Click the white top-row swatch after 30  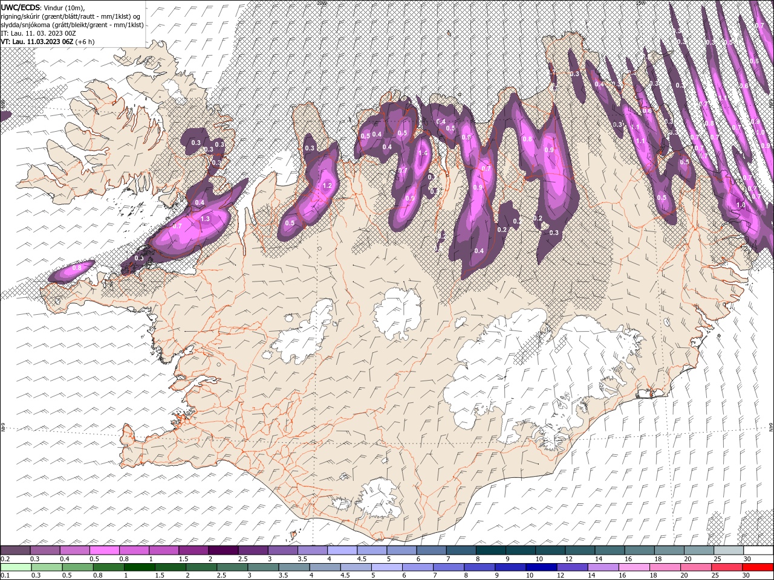[x=758, y=550]
